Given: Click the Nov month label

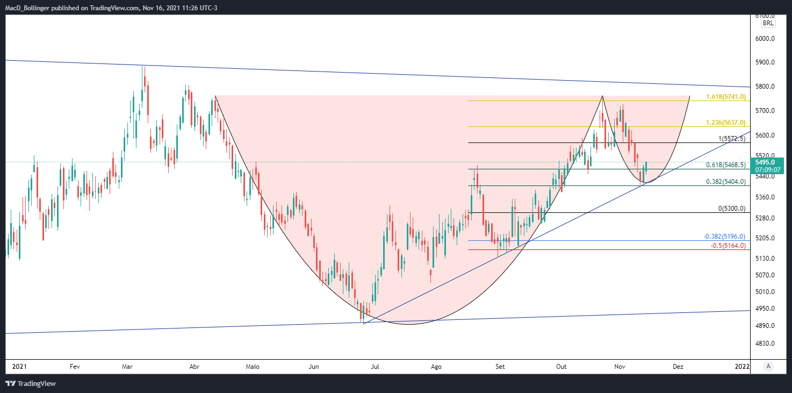Looking at the screenshot, I should pyautogui.click(x=620, y=367).
